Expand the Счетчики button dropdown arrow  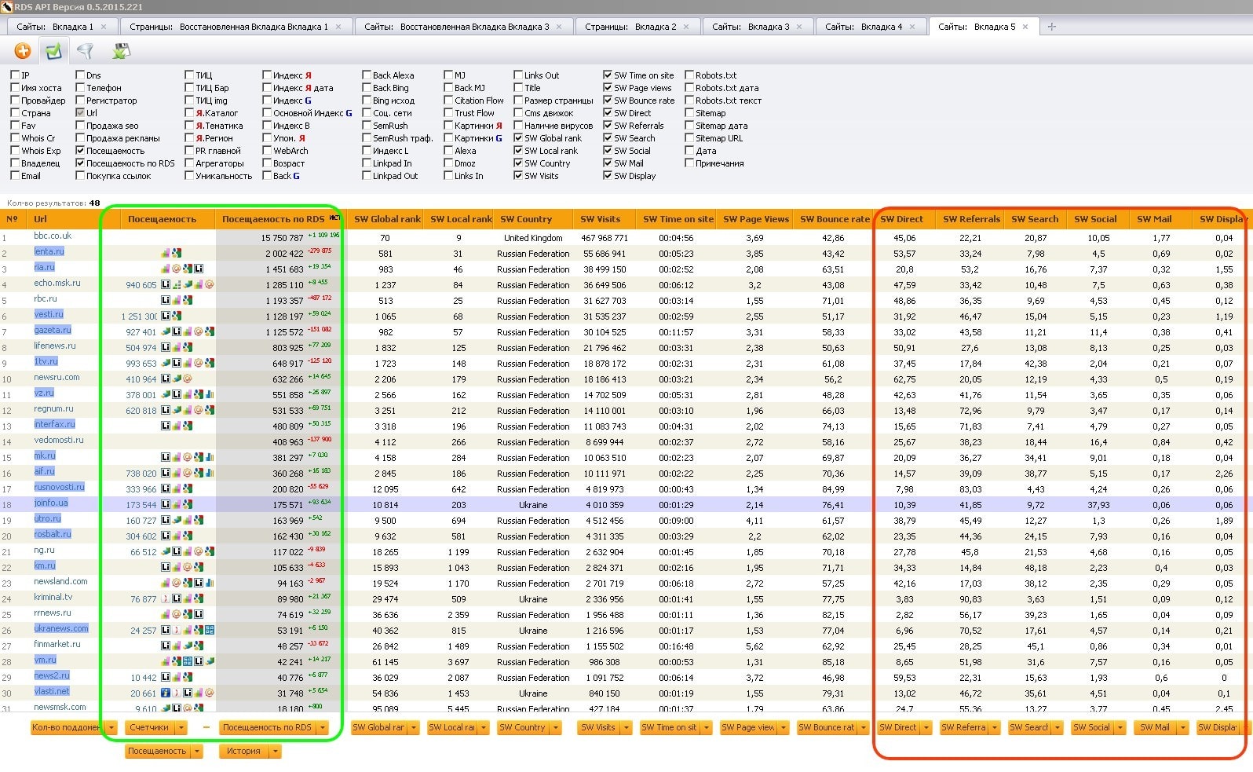click(181, 728)
